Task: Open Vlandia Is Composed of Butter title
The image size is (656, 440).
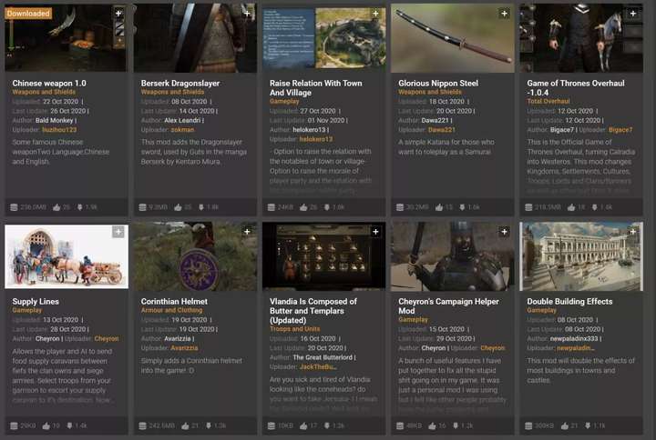Action: pos(313,311)
